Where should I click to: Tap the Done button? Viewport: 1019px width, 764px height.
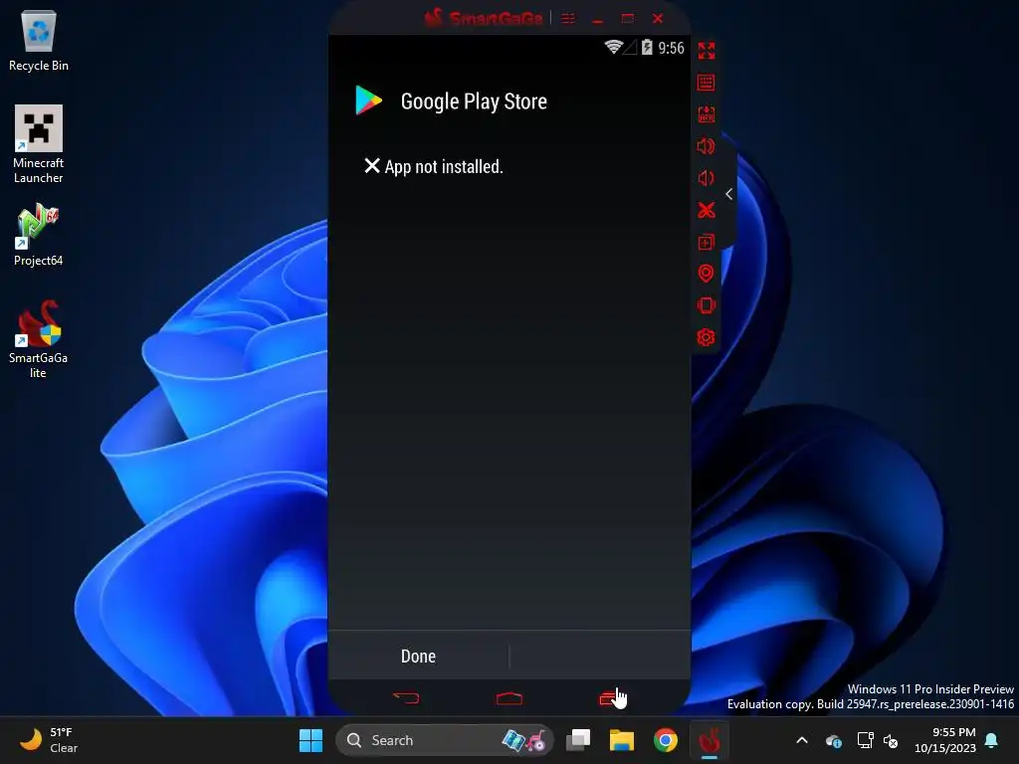(419, 657)
